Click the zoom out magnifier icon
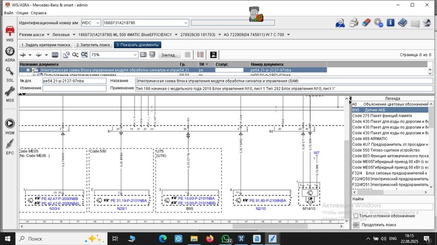This screenshot has height=245, width=437. coord(75,55)
